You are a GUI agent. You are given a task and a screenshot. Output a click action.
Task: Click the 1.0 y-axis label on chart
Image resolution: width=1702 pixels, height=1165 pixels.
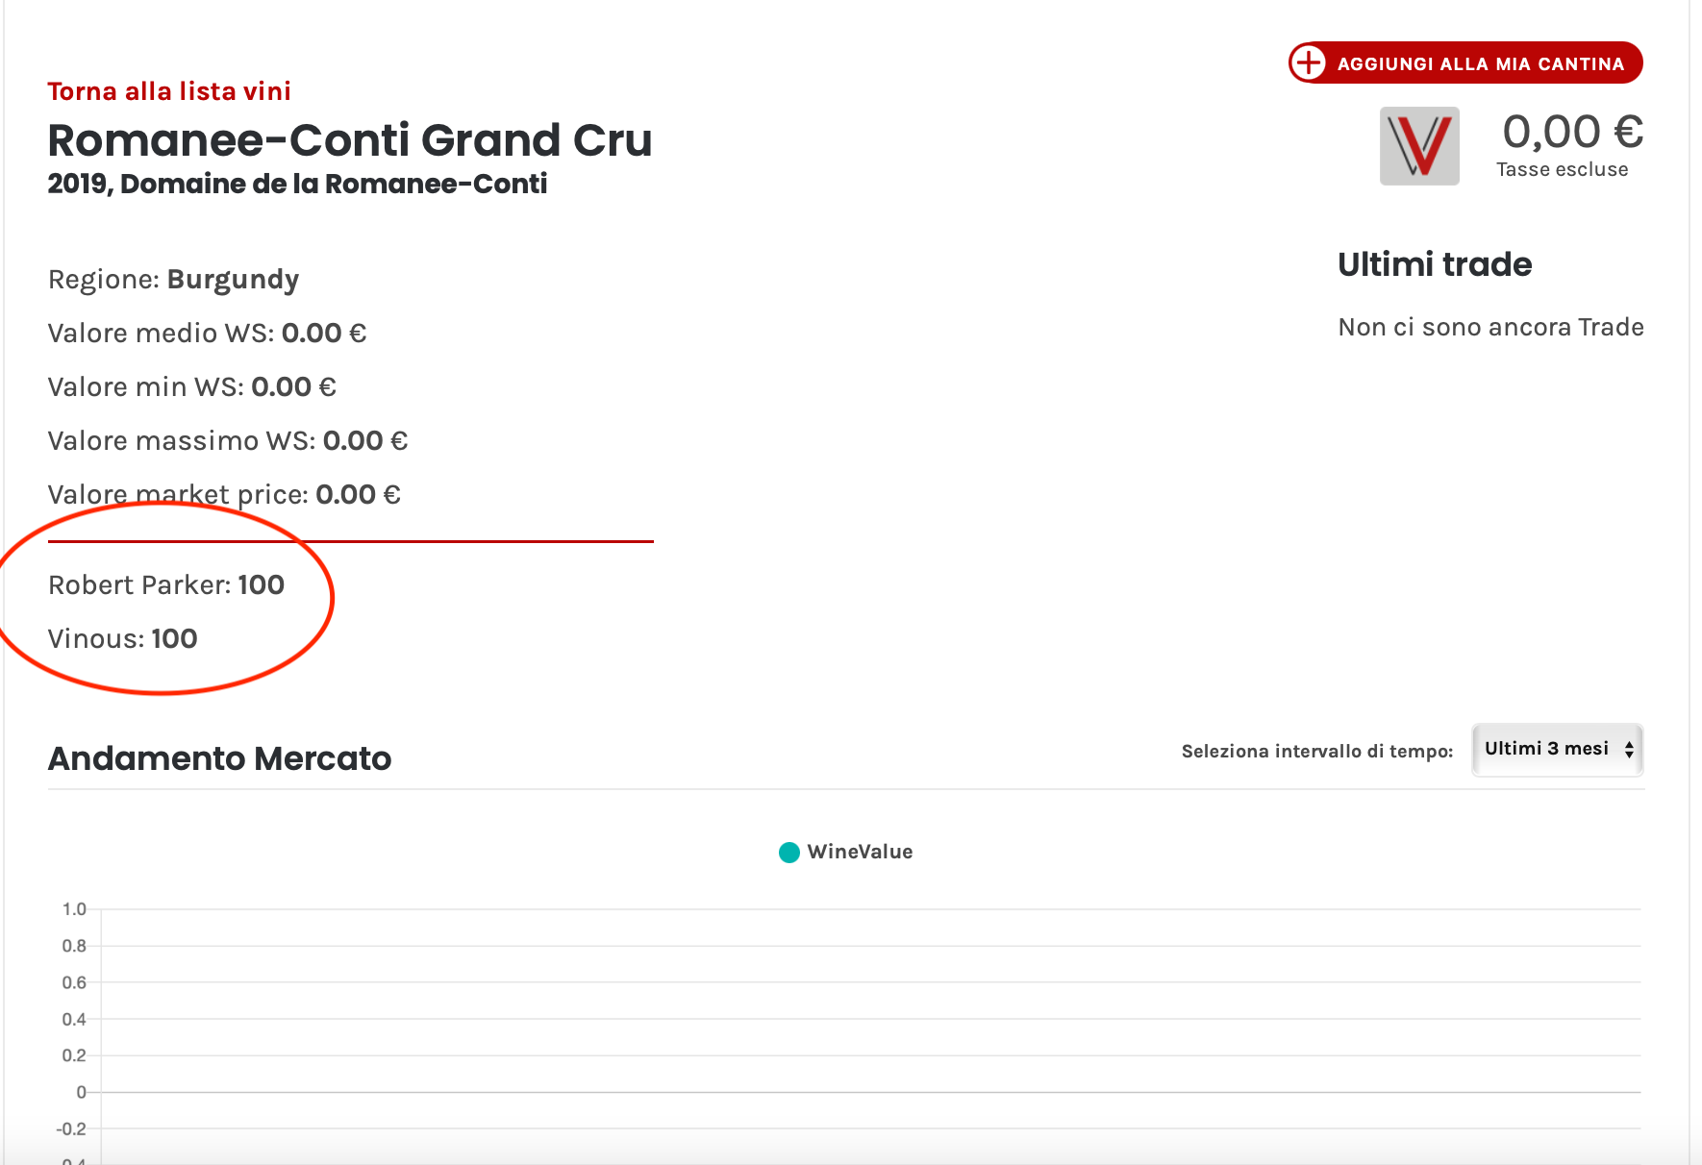[74, 909]
